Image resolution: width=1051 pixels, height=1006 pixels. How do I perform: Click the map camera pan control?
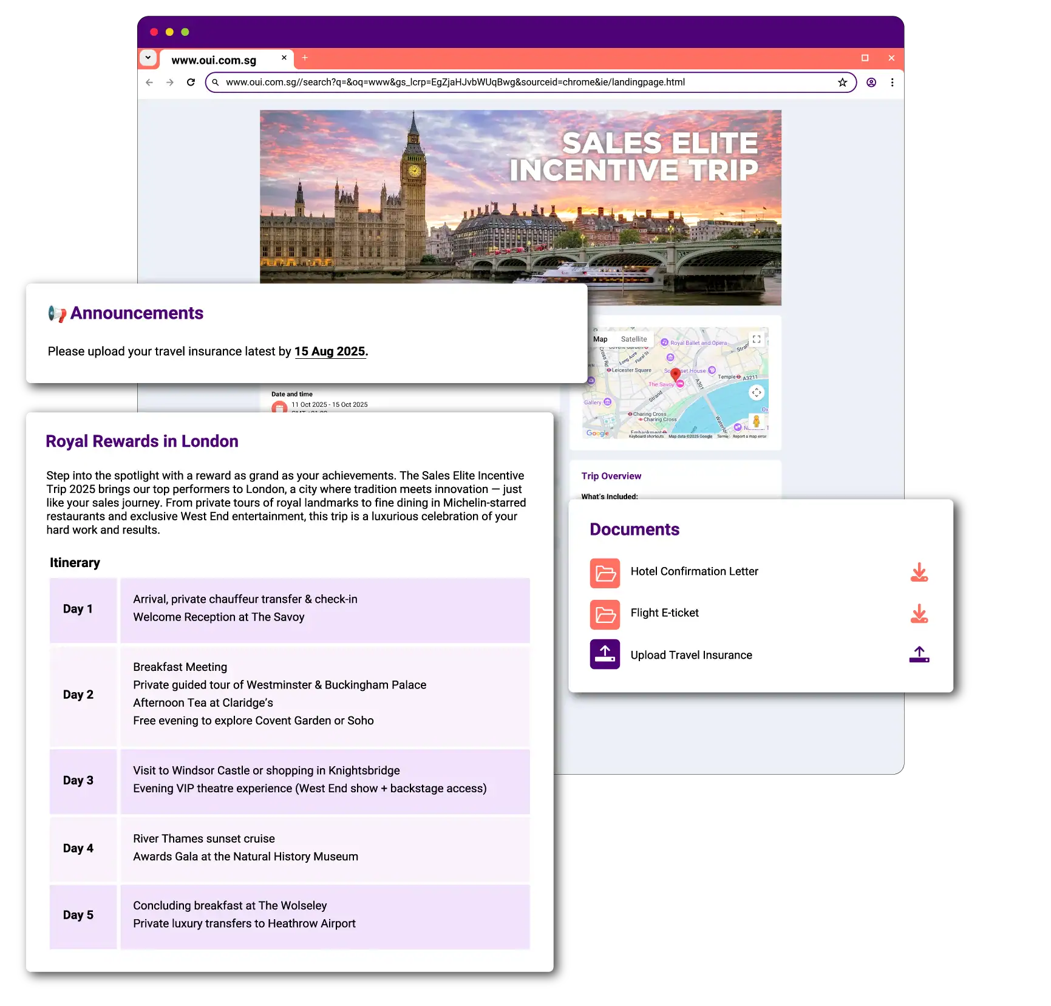[x=757, y=393]
